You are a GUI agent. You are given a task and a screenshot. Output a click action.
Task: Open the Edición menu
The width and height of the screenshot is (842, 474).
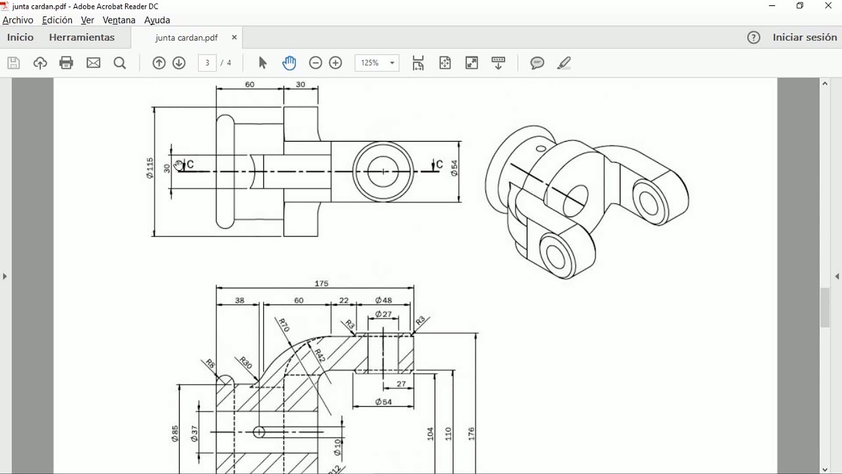(57, 20)
